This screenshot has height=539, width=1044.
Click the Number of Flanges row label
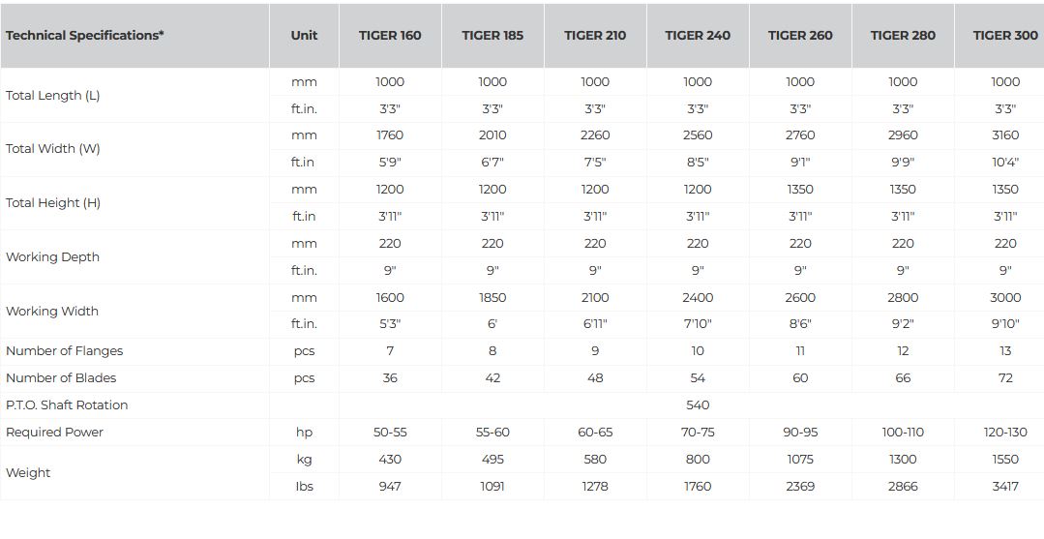point(65,351)
